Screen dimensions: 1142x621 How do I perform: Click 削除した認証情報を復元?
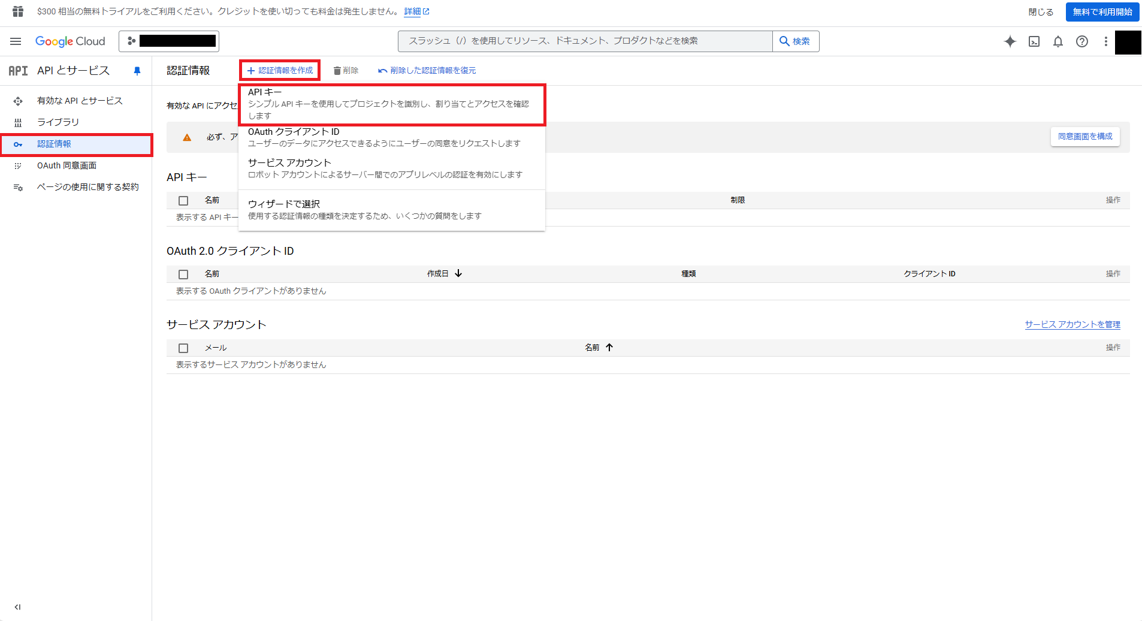pyautogui.click(x=427, y=71)
